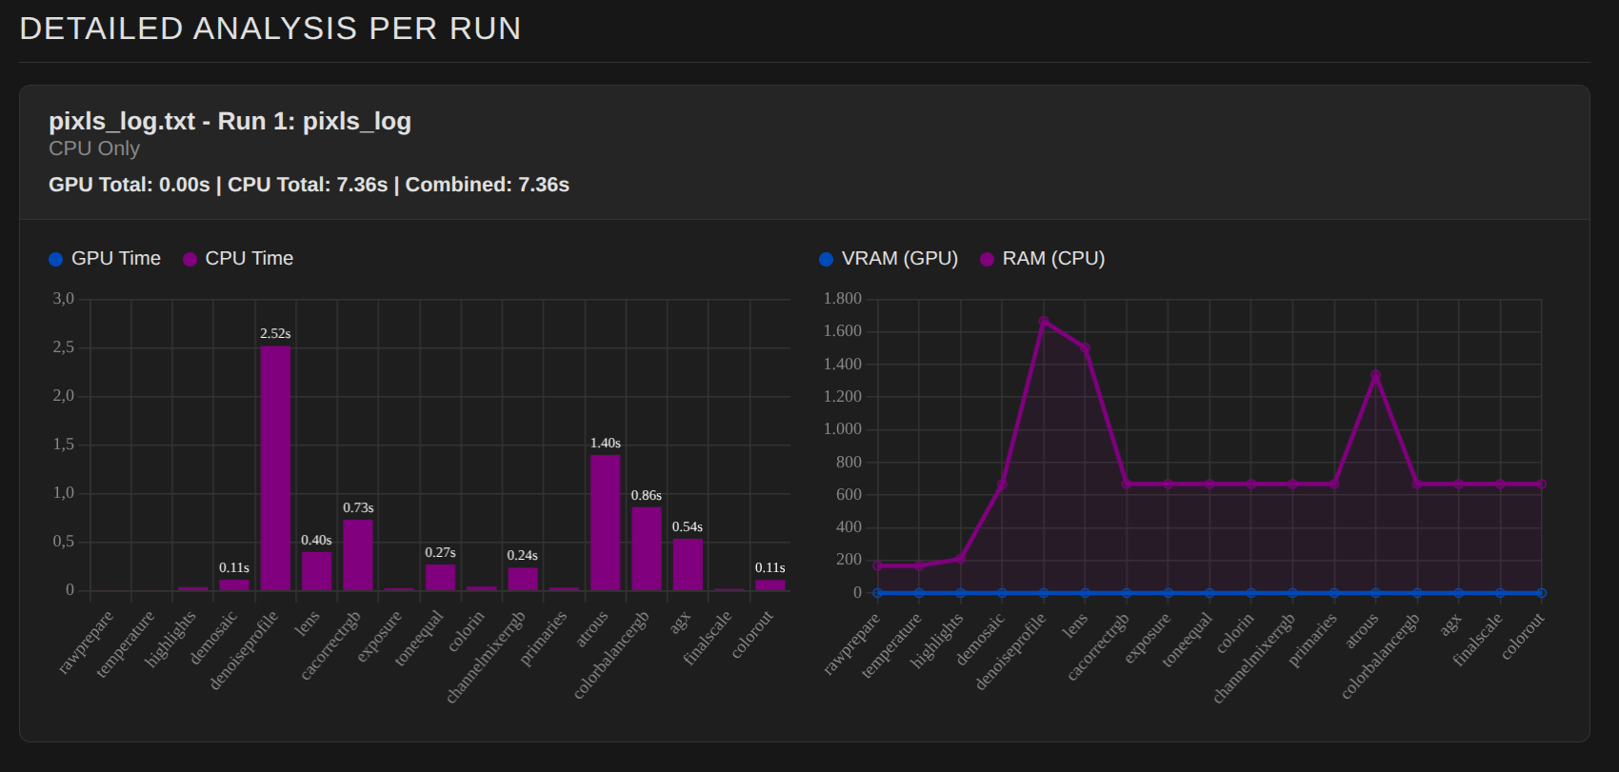Select the '0.40s' value label
The height and width of the screenshot is (772, 1619).
316,541
